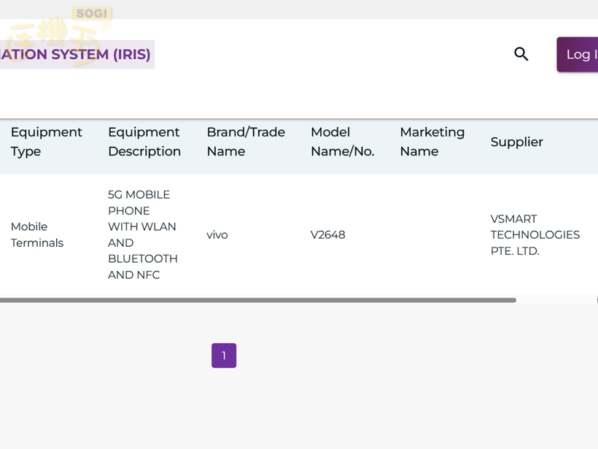Select the Marketing Name column header
This screenshot has height=449, width=598.
432,142
